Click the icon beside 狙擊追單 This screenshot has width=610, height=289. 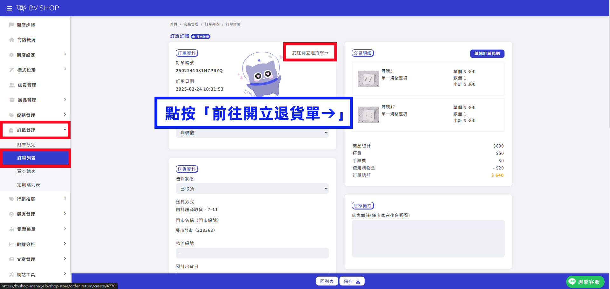(12, 229)
